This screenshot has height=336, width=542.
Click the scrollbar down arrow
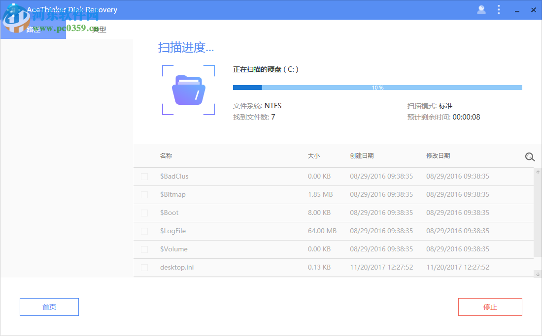pyautogui.click(x=538, y=274)
